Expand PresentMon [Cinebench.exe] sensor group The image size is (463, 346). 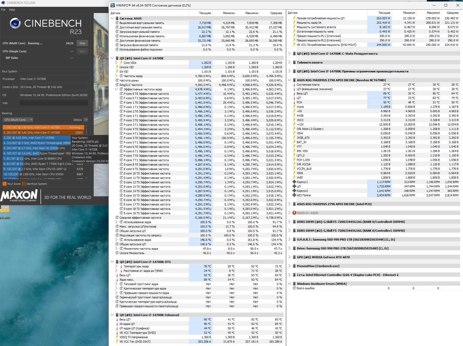point(289,266)
